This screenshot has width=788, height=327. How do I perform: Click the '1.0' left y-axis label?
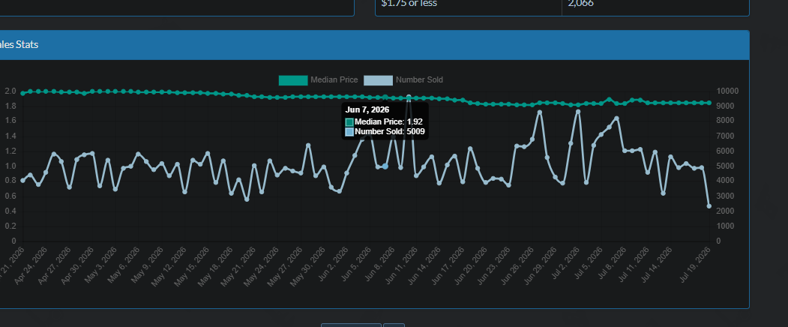(x=10, y=166)
